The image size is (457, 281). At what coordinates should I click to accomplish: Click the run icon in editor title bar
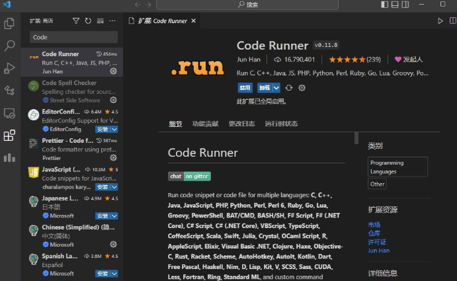pos(440,20)
